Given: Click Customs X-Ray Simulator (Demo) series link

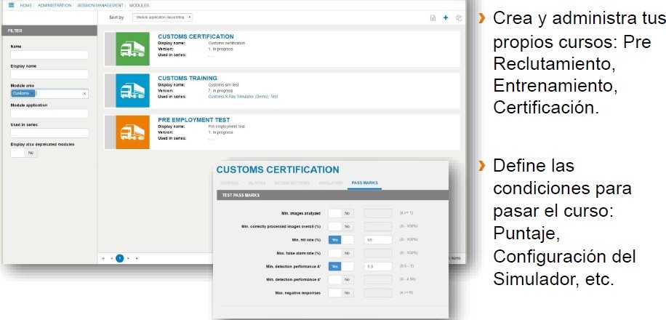Looking at the screenshot, I should click(238, 97).
